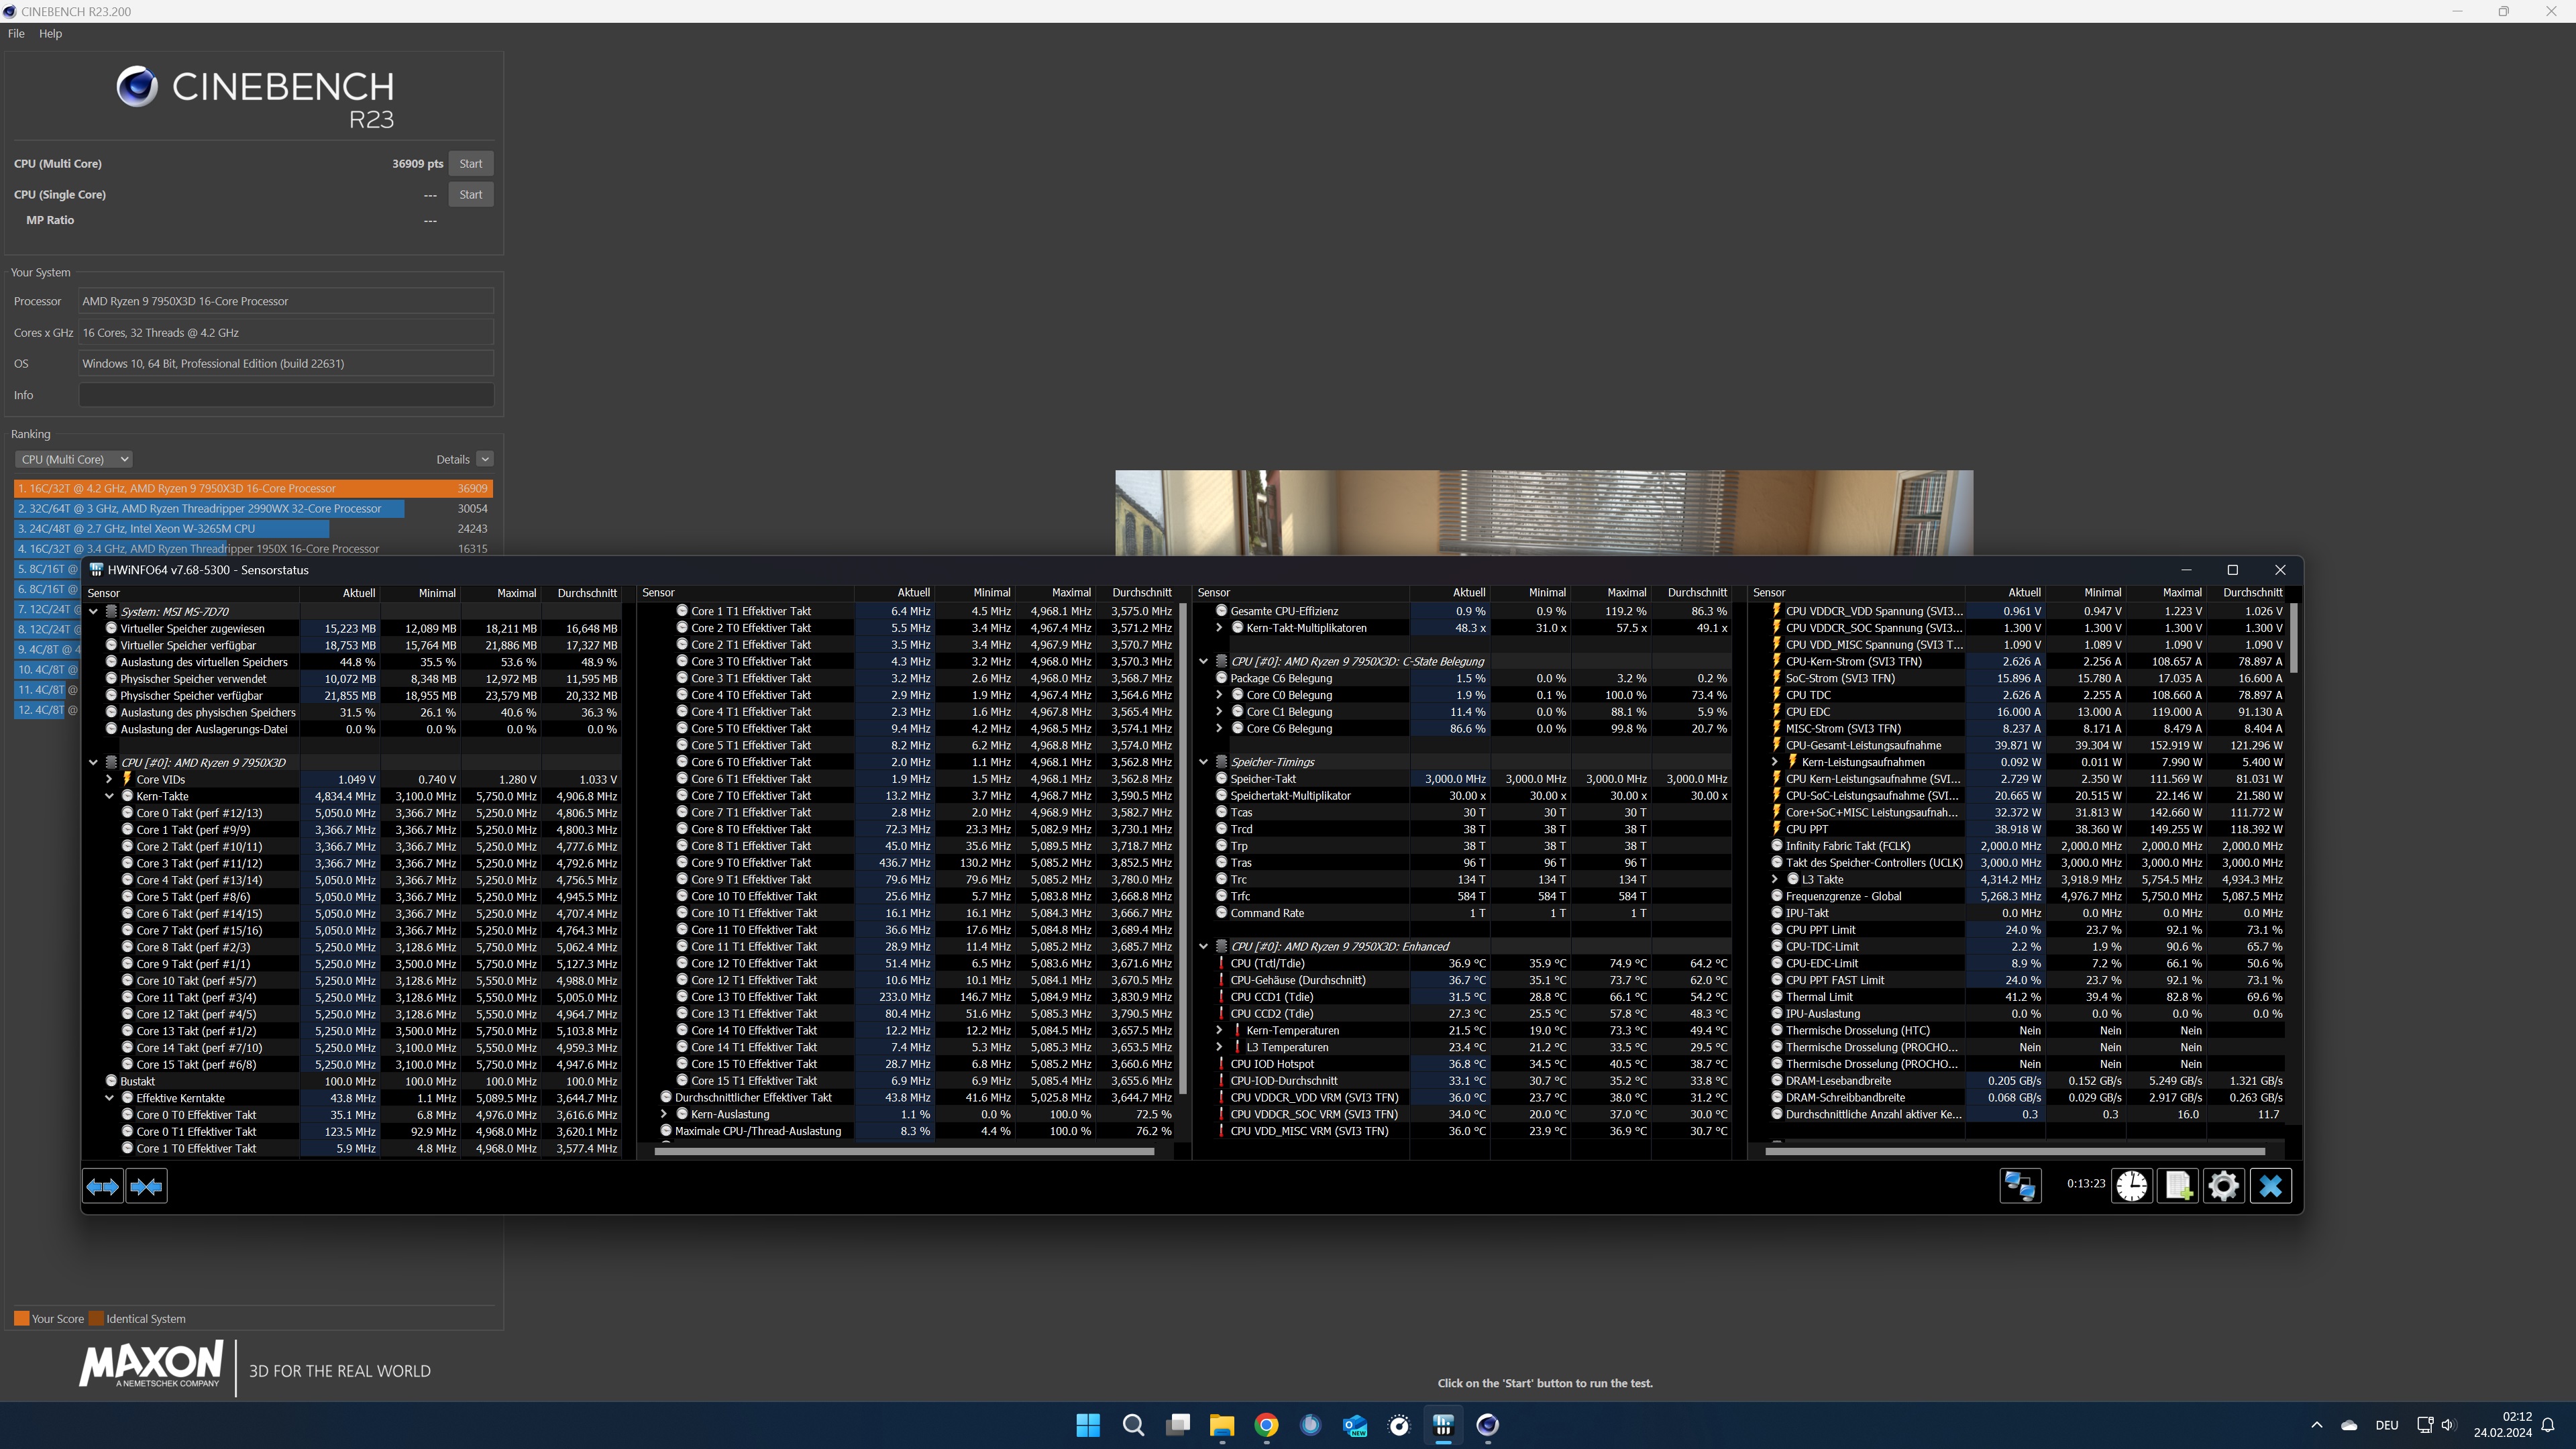The width and height of the screenshot is (2576, 1449).
Task: Click the shrink columns arrows icon in HWiNFO
Action: [147, 1186]
